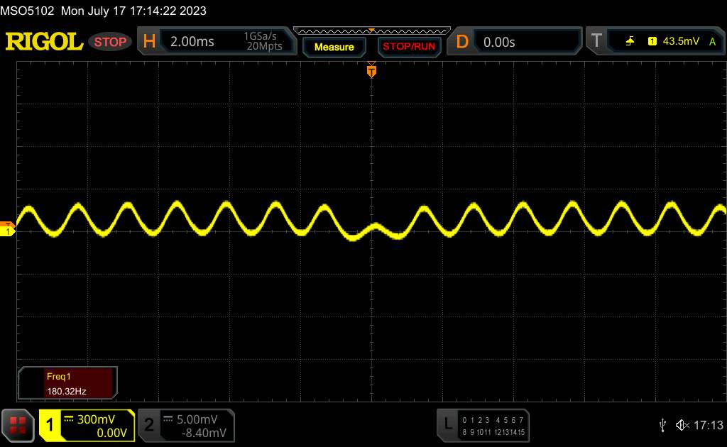Select the 5.00mV channel 2 scale

(x=197, y=419)
